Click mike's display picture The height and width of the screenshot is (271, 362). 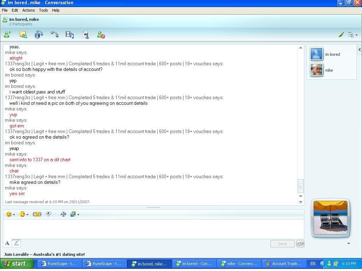click(x=316, y=70)
